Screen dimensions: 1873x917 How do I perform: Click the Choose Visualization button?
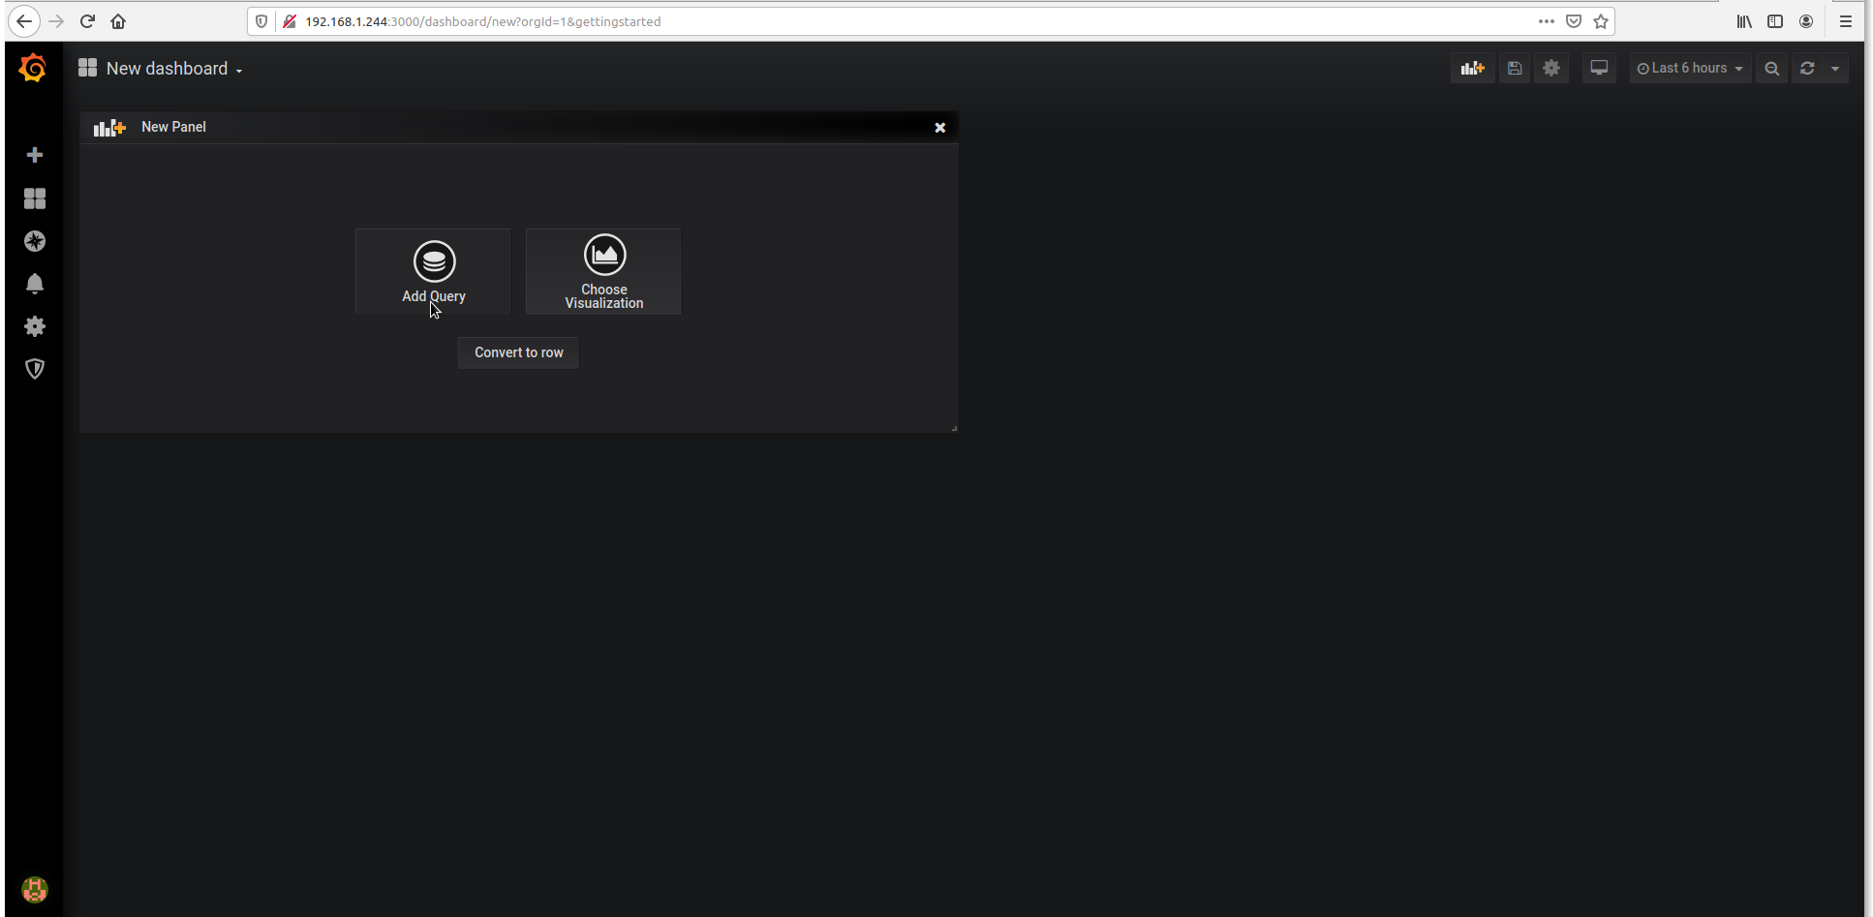tap(603, 271)
